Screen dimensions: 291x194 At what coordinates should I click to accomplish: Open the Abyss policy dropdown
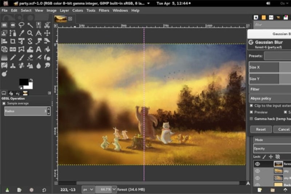point(270,98)
